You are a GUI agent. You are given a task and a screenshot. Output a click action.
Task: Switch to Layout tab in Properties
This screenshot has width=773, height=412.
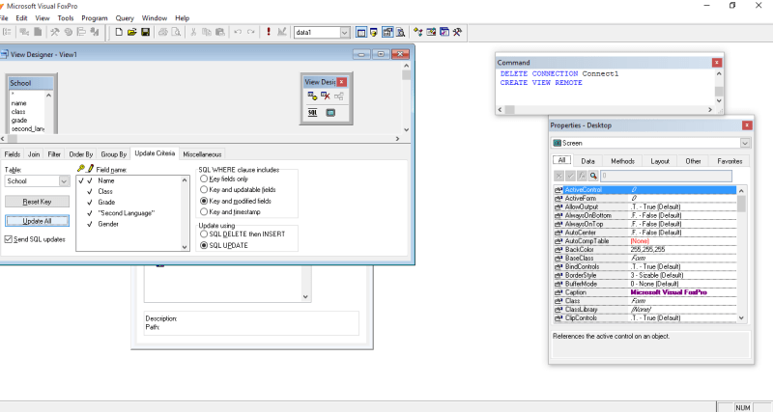[660, 161]
